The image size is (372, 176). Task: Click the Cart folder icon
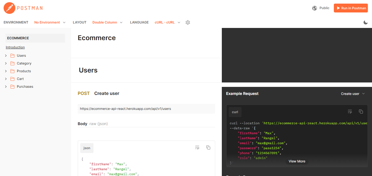[x=12, y=79]
